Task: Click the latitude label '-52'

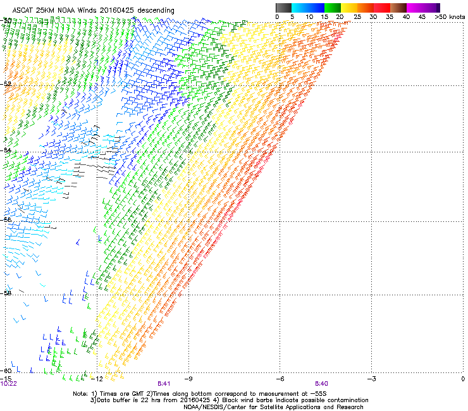Action: [x=6, y=84]
